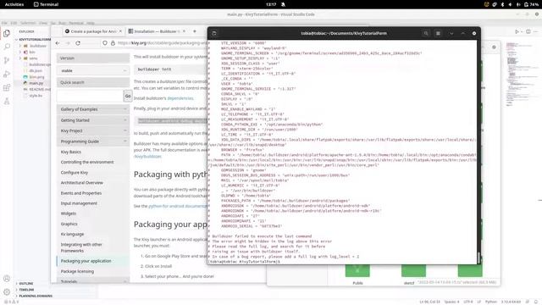542x305 pixels.
Task: Open style.kv in the Explorer tree
Action: (36, 96)
